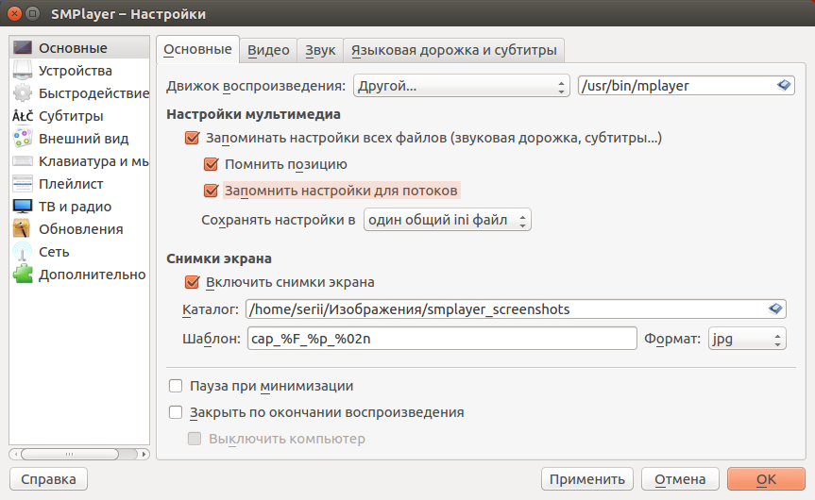815x500 pixels.
Task: Click the OK button
Action: coord(766,478)
